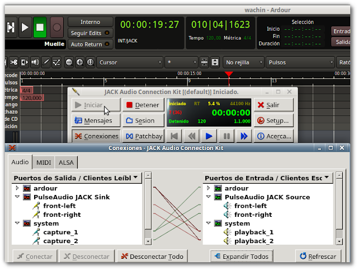The height and width of the screenshot is (270, 358).
Task: Open Puertos de Salida column header dropdown
Action: pos(77,178)
